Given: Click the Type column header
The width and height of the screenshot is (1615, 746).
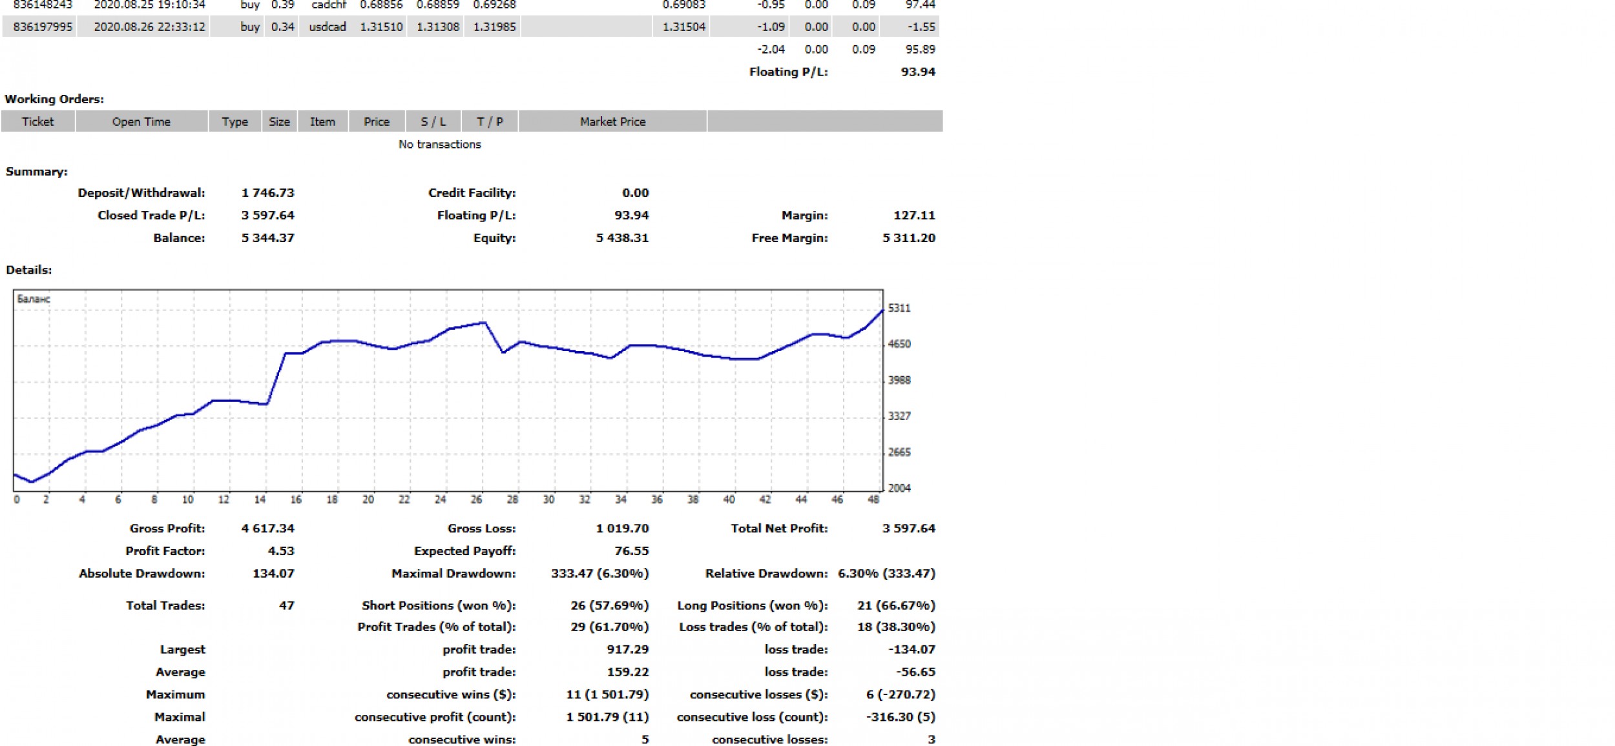Looking at the screenshot, I should coord(234,121).
